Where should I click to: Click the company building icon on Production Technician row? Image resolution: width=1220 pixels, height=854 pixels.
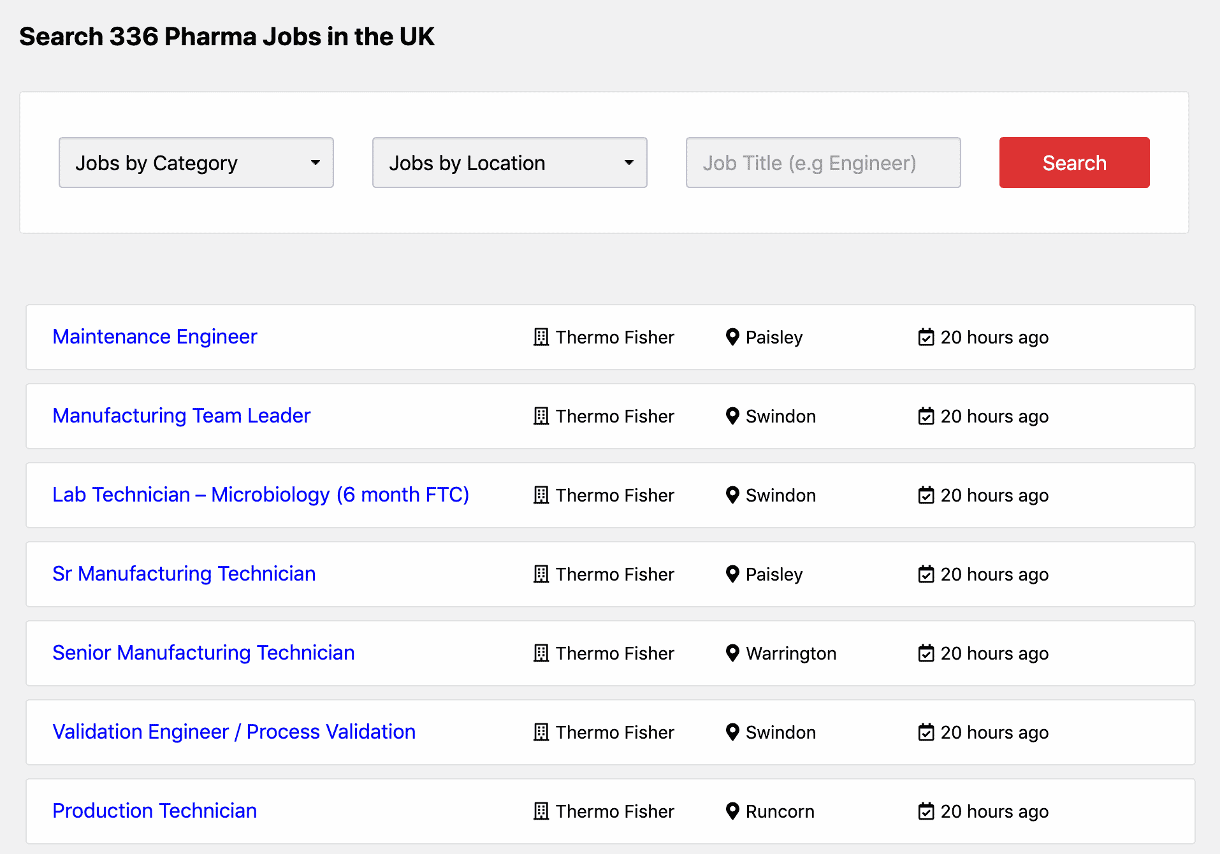pos(541,811)
